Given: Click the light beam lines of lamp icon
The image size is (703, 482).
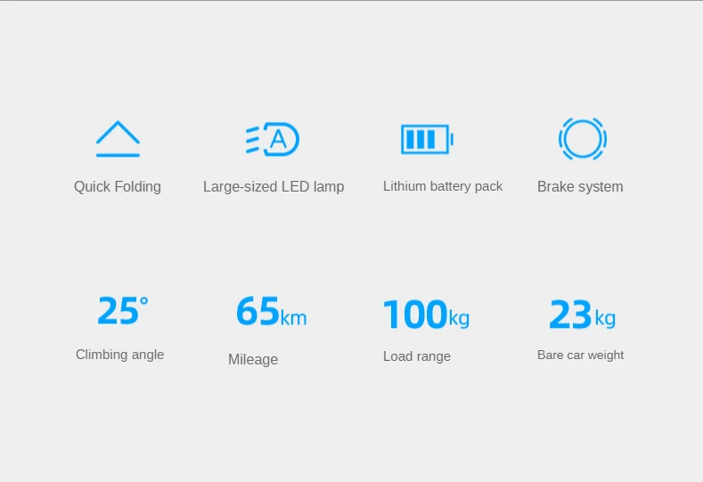Looking at the screenshot, I should (x=253, y=140).
